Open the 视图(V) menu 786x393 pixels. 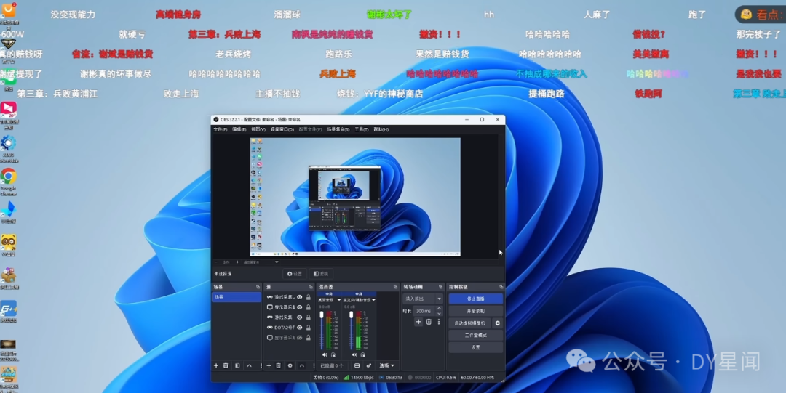point(258,129)
